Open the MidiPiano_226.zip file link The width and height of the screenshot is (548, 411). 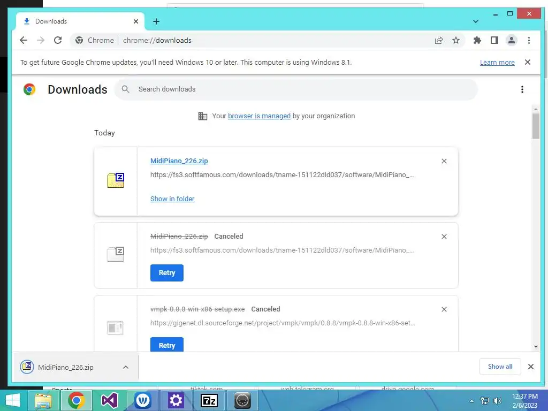coord(179,161)
